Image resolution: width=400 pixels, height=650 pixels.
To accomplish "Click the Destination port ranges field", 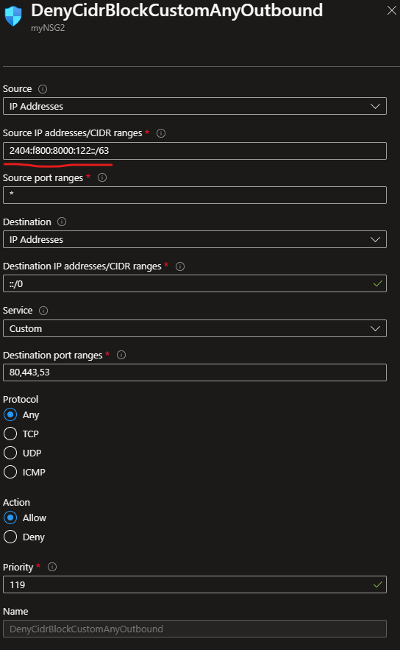I will [195, 372].
